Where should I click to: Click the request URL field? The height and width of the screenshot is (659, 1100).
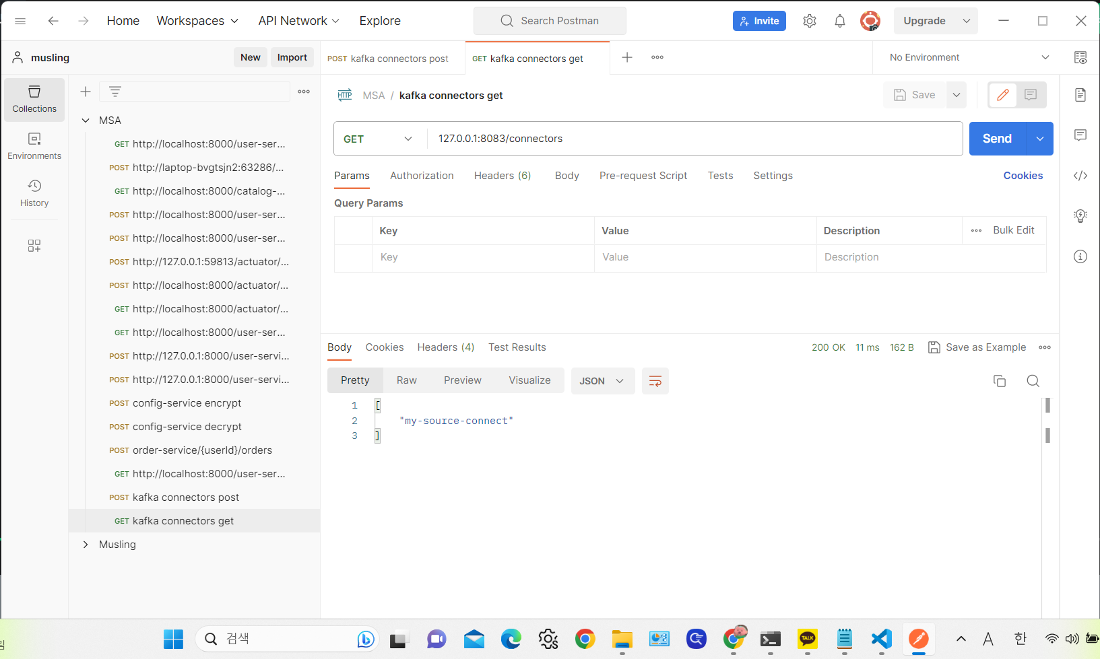click(x=694, y=139)
